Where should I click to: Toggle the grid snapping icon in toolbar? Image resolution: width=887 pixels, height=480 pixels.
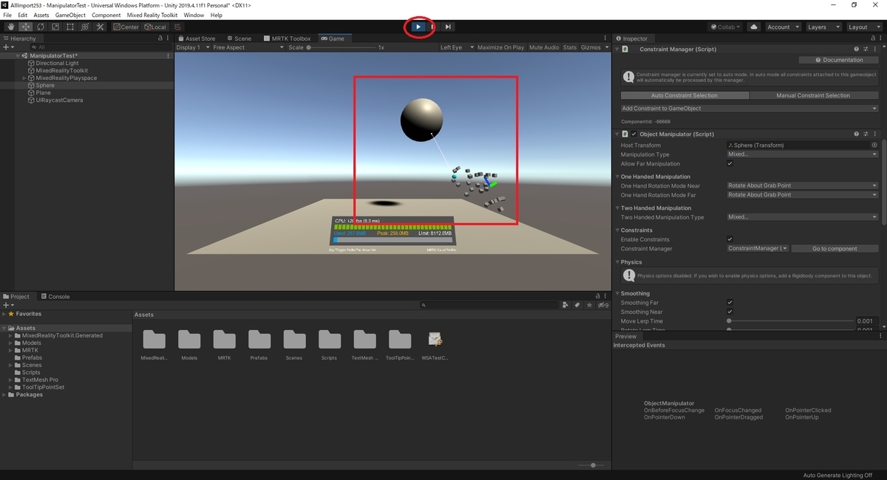coord(177,27)
